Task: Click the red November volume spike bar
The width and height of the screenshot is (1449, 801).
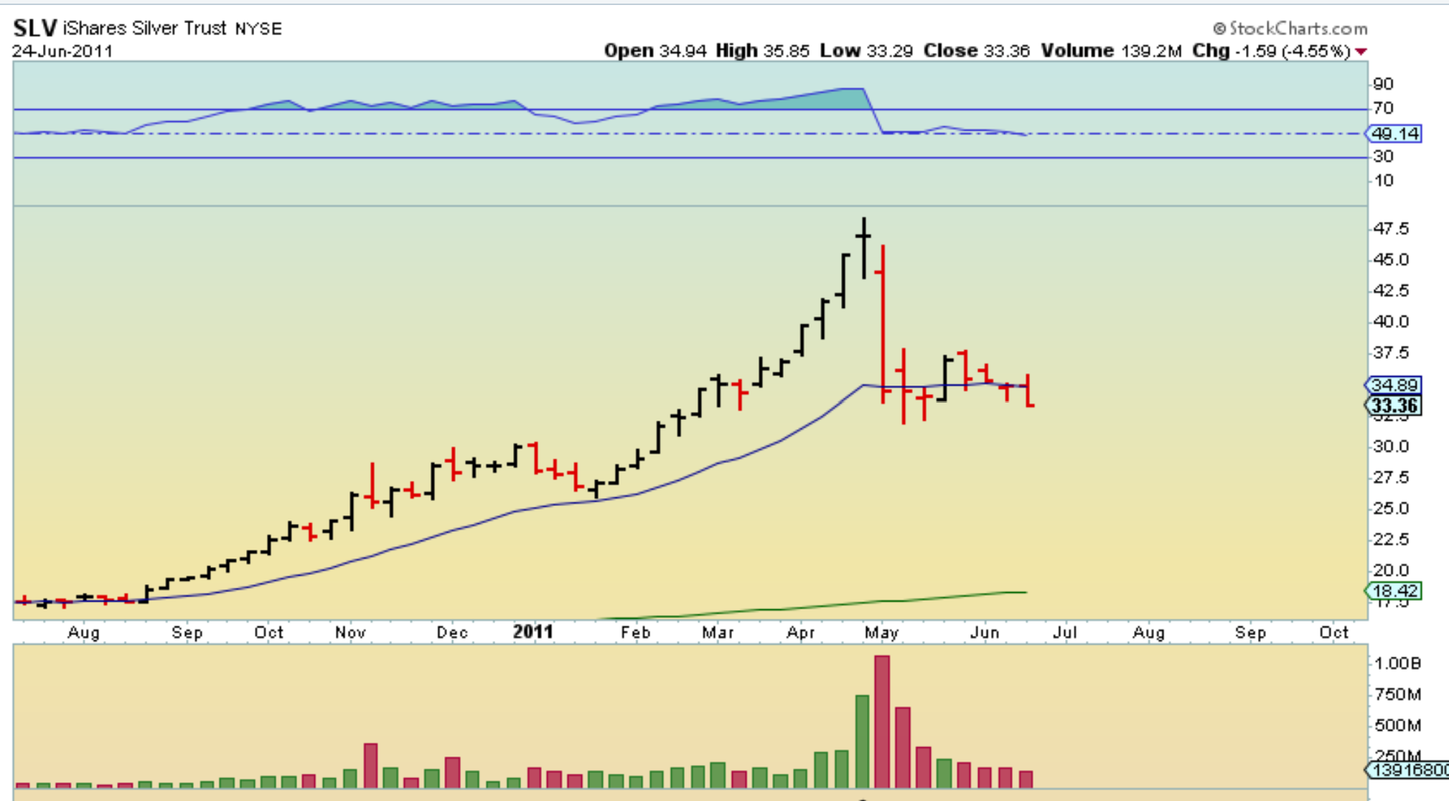Action: click(x=370, y=765)
